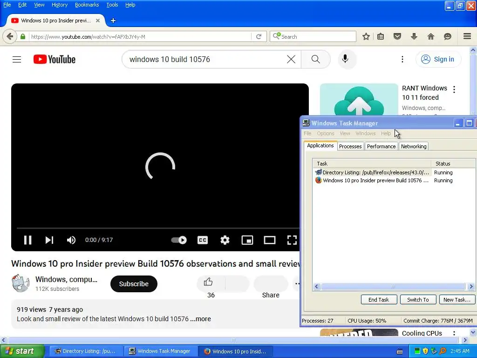
Task: Switch to Task Manager Processes tab
Action: (x=350, y=146)
